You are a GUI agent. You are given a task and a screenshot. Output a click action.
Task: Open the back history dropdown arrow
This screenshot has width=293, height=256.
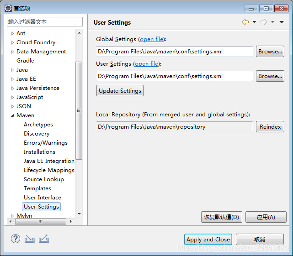click(x=254, y=22)
